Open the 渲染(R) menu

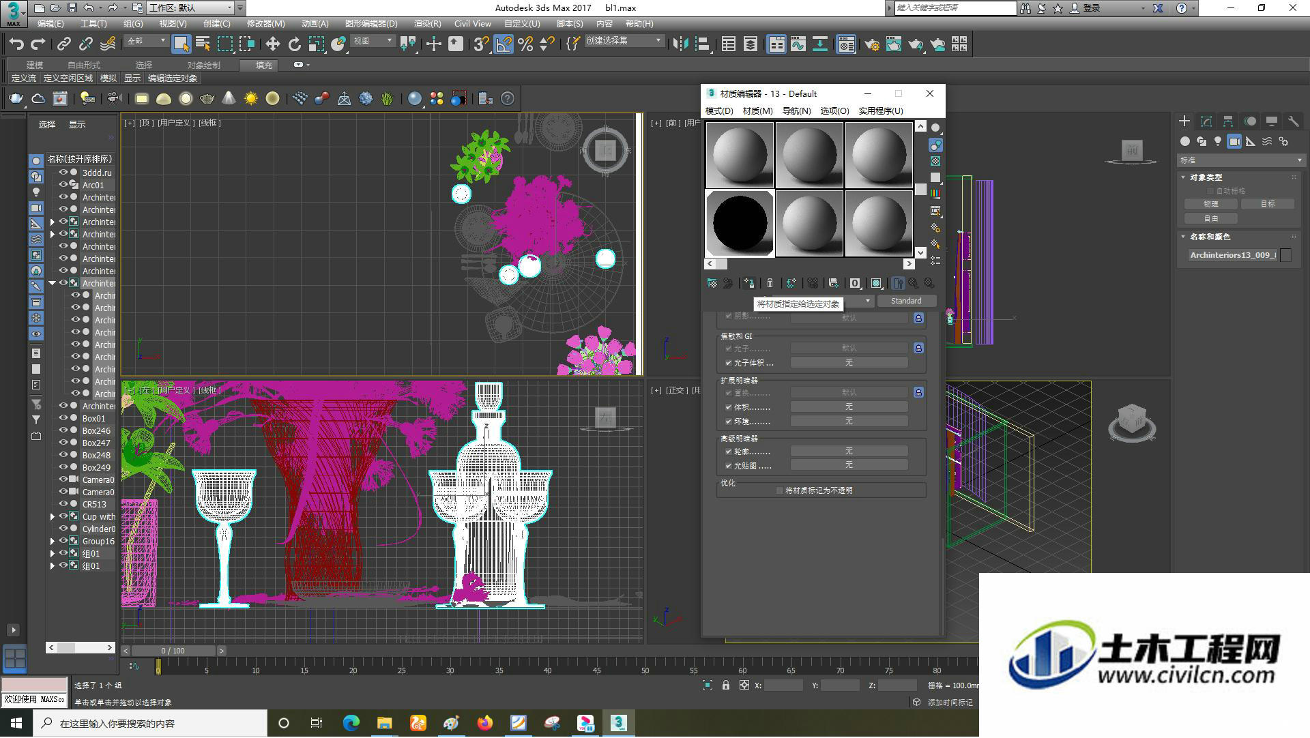[x=427, y=23]
